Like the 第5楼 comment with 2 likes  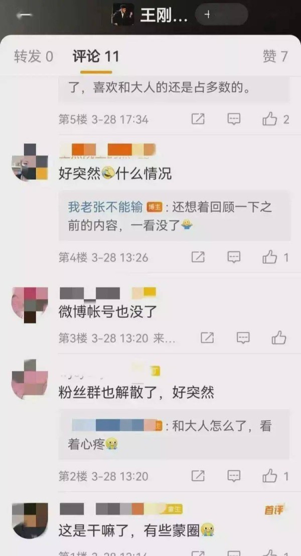pos(275,119)
